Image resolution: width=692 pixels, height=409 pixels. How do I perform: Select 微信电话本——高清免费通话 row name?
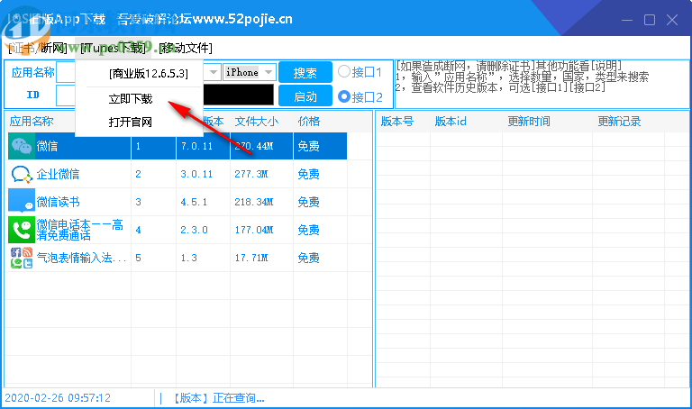(79, 230)
